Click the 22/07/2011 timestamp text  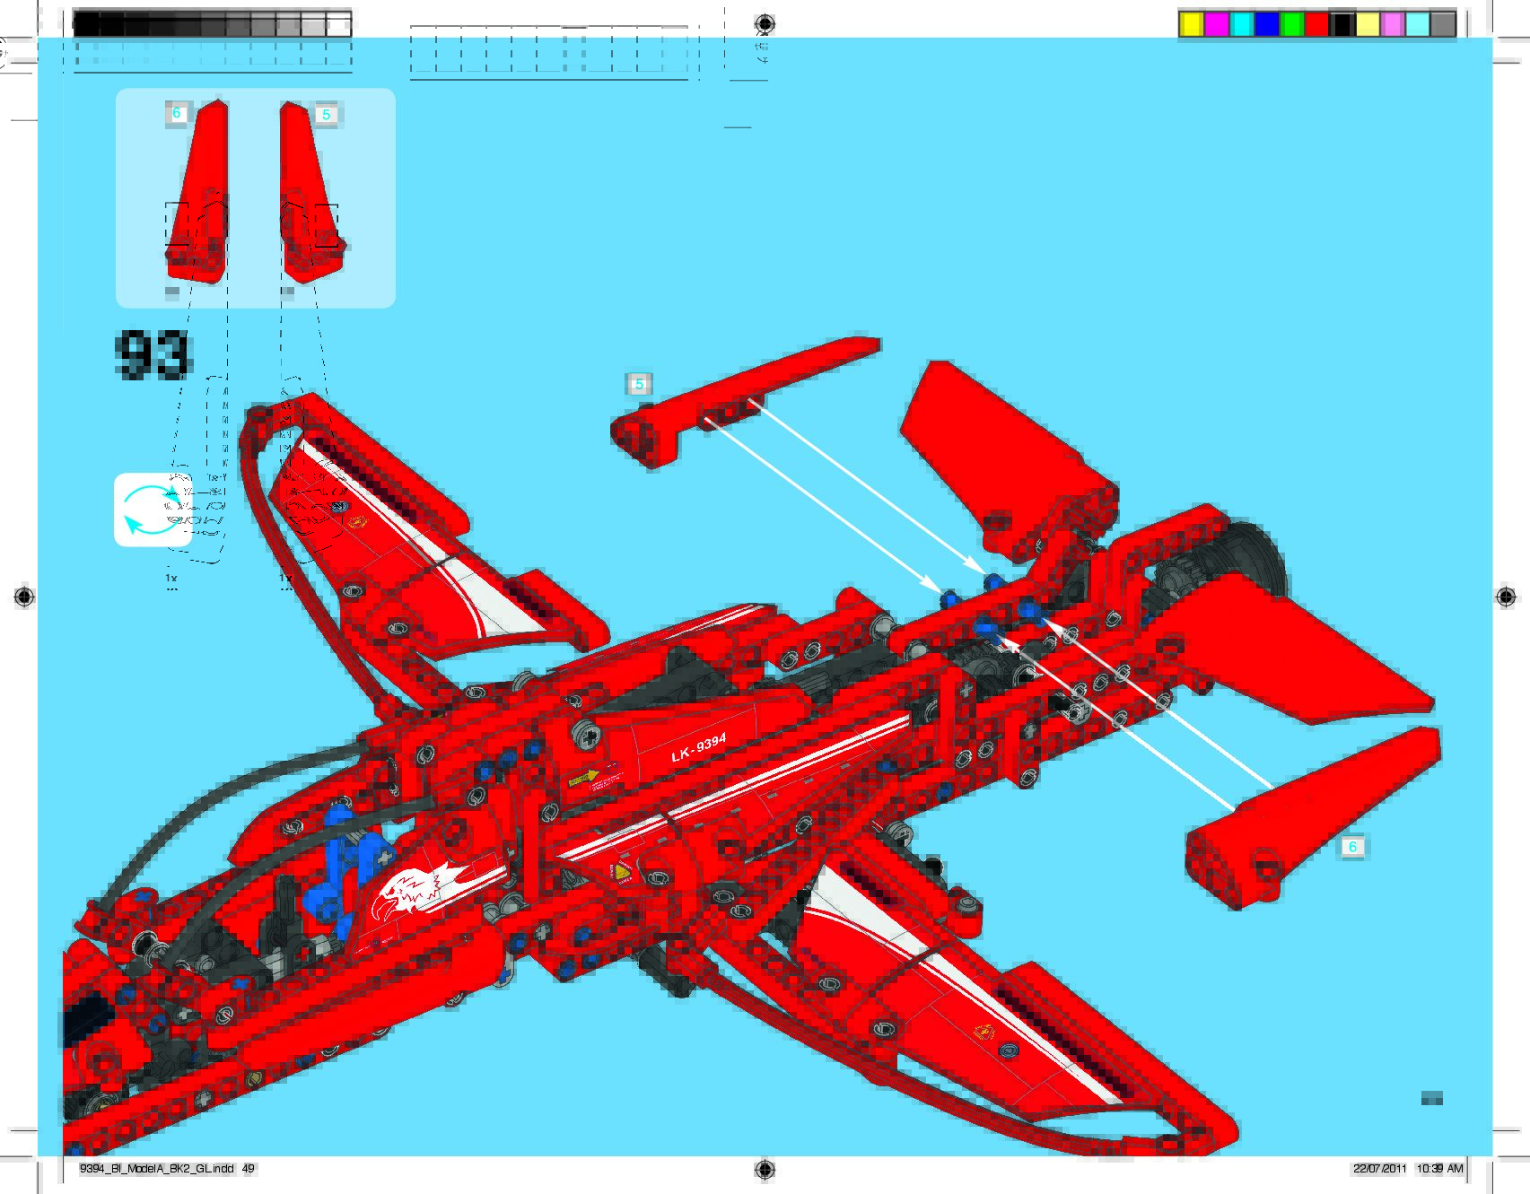coord(1380,1169)
